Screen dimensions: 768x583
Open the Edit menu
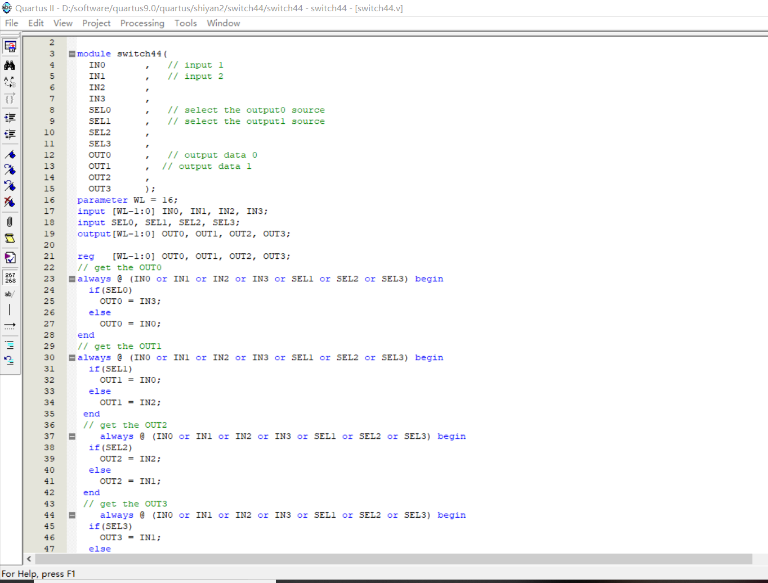click(x=35, y=23)
